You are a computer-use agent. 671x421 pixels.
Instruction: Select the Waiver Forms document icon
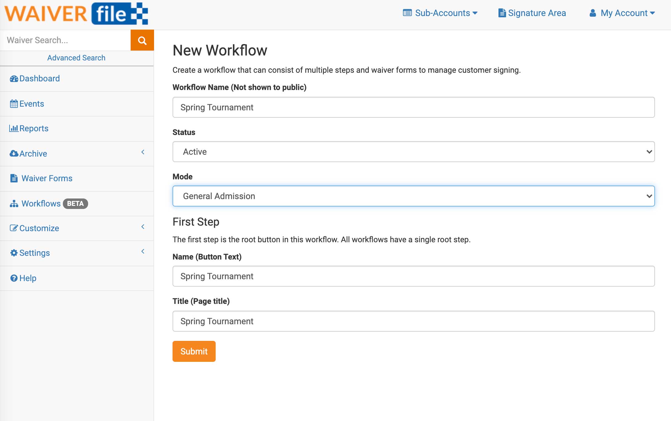point(14,178)
